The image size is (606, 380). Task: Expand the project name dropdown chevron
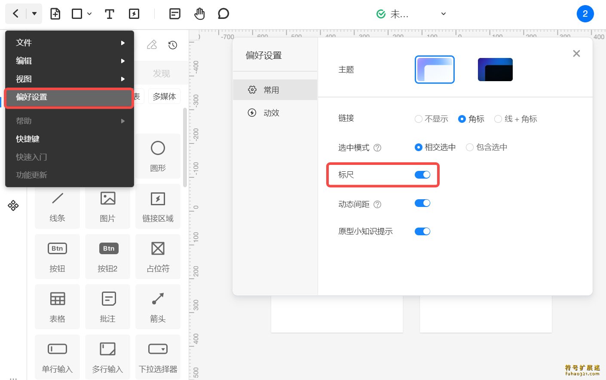coord(444,14)
